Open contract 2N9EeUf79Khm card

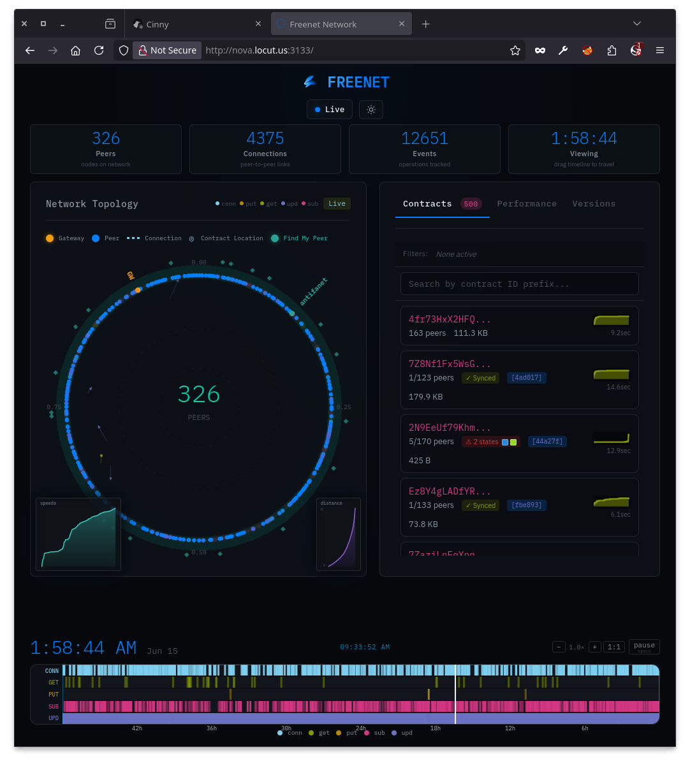click(520, 444)
